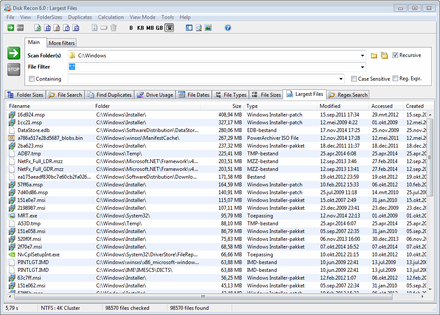Open the File Filter dropdown arrow
This screenshot has width=440, height=315.
point(362,67)
